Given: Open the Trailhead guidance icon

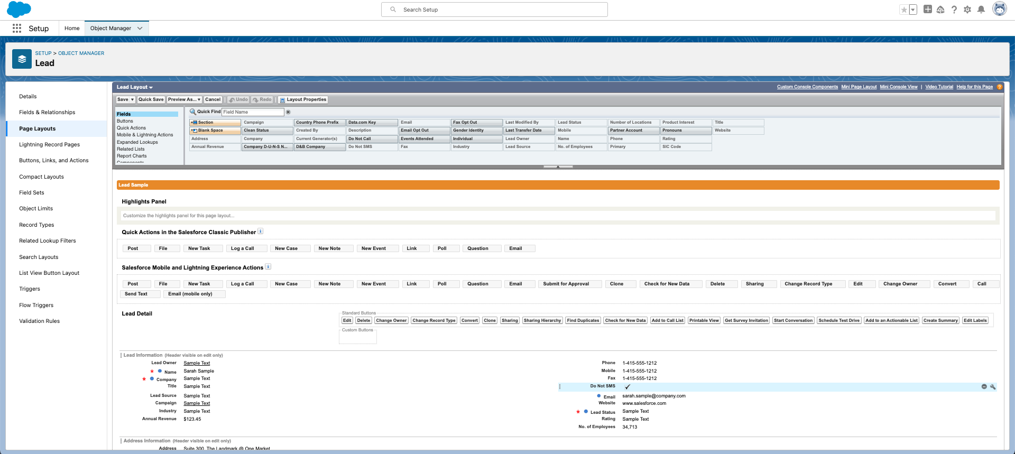Looking at the screenshot, I should tap(940, 10).
